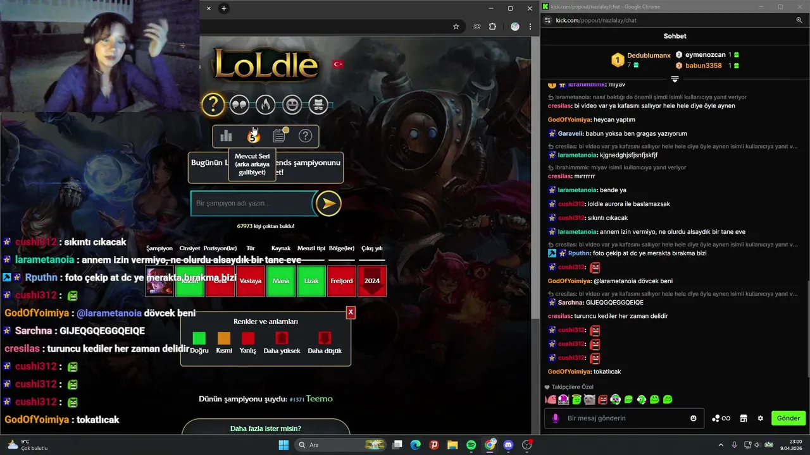Click the Freljord region cell
The width and height of the screenshot is (810, 455).
342,281
